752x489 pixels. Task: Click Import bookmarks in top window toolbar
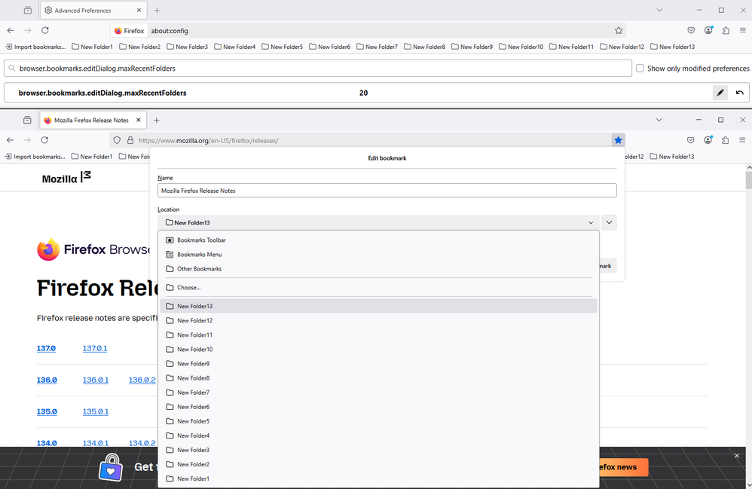(35, 47)
